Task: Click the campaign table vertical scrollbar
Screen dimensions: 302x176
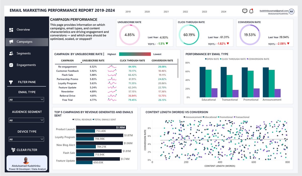Action: click(178, 68)
